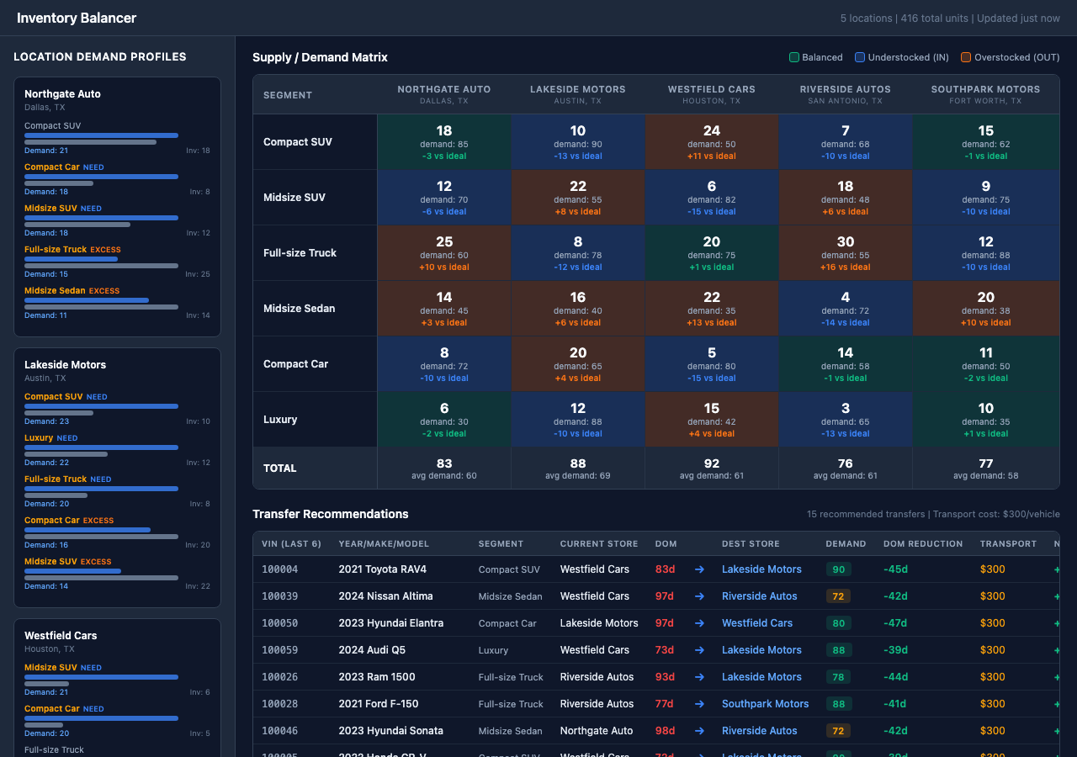1077x757 pixels.
Task: Open the Lakeside Motors destination link for the RAV4
Action: (761, 569)
